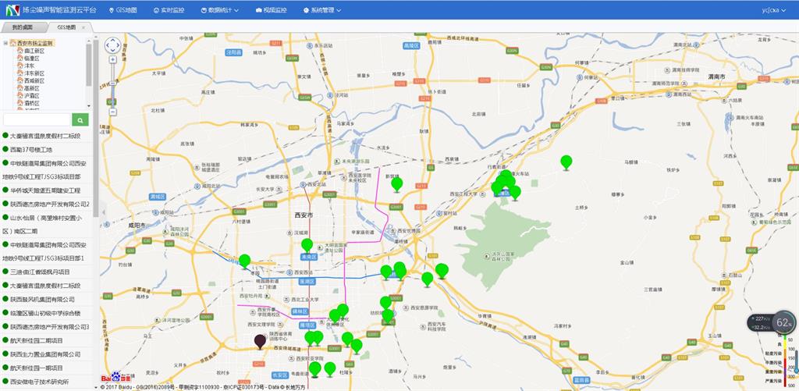Select 沣东 in the district tree
This screenshot has width=799, height=391.
pos(30,66)
